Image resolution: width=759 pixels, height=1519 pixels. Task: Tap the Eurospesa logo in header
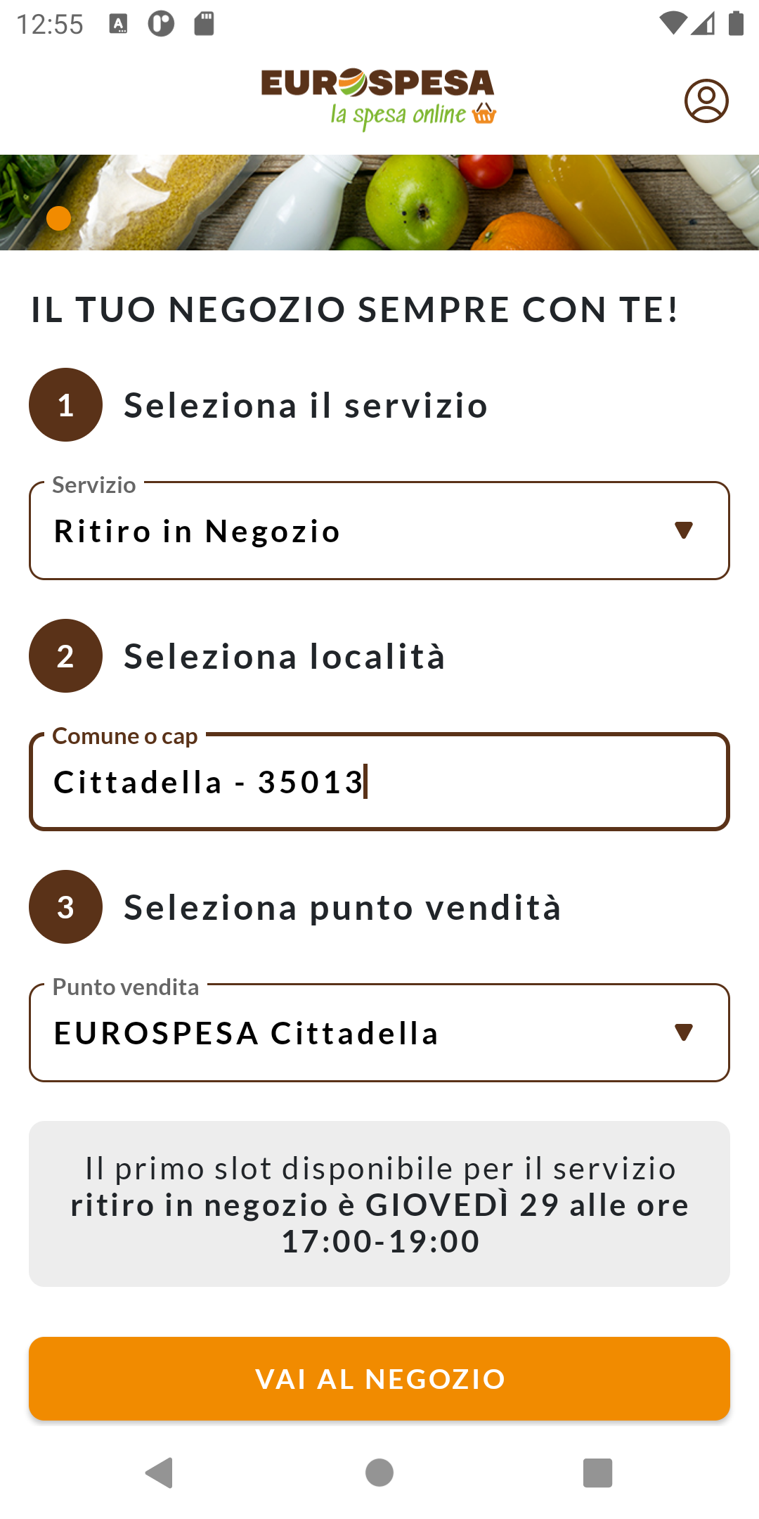tap(378, 98)
